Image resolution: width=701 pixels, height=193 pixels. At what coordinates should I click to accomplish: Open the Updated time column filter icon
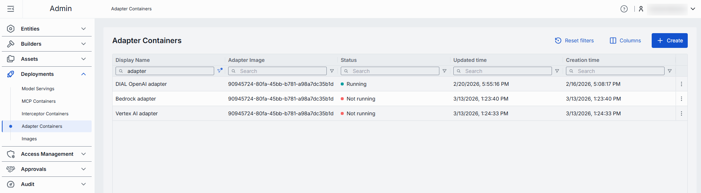(x=557, y=71)
